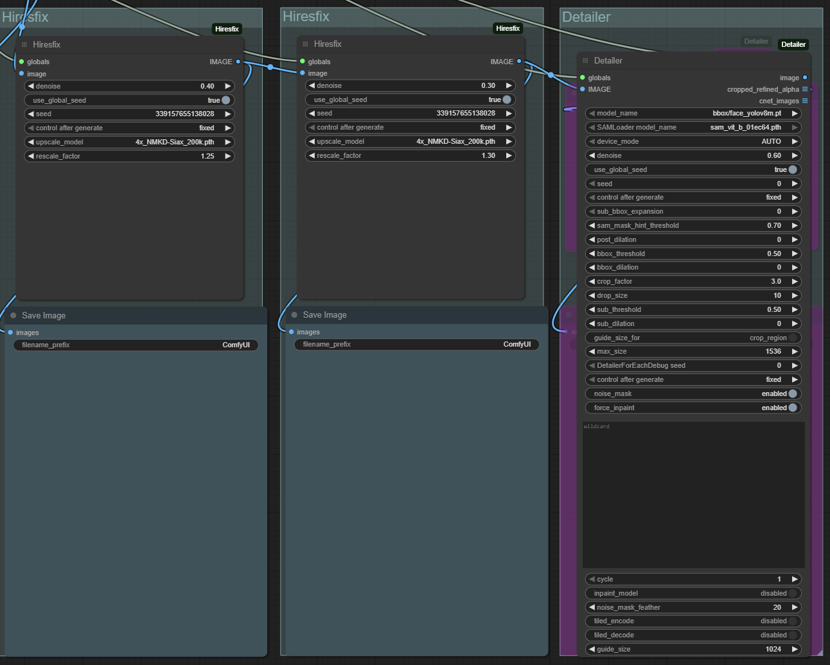This screenshot has height=665, width=830.
Task: Click the left Hiresfix image input port
Action: click(21, 74)
